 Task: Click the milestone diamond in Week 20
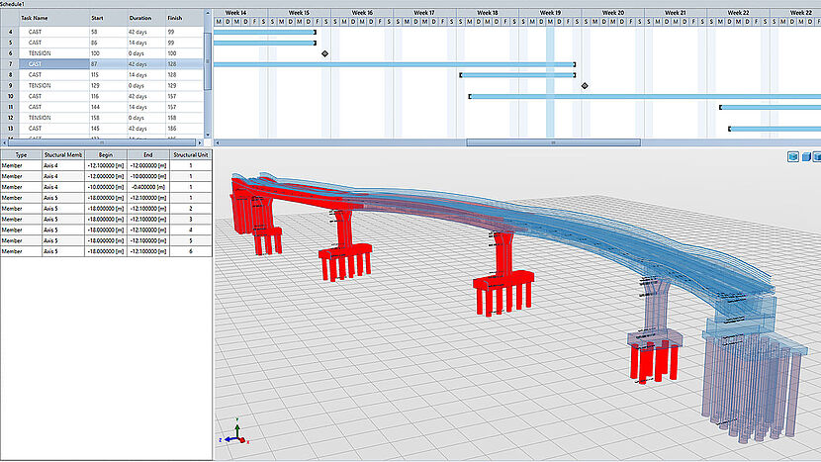[585, 86]
